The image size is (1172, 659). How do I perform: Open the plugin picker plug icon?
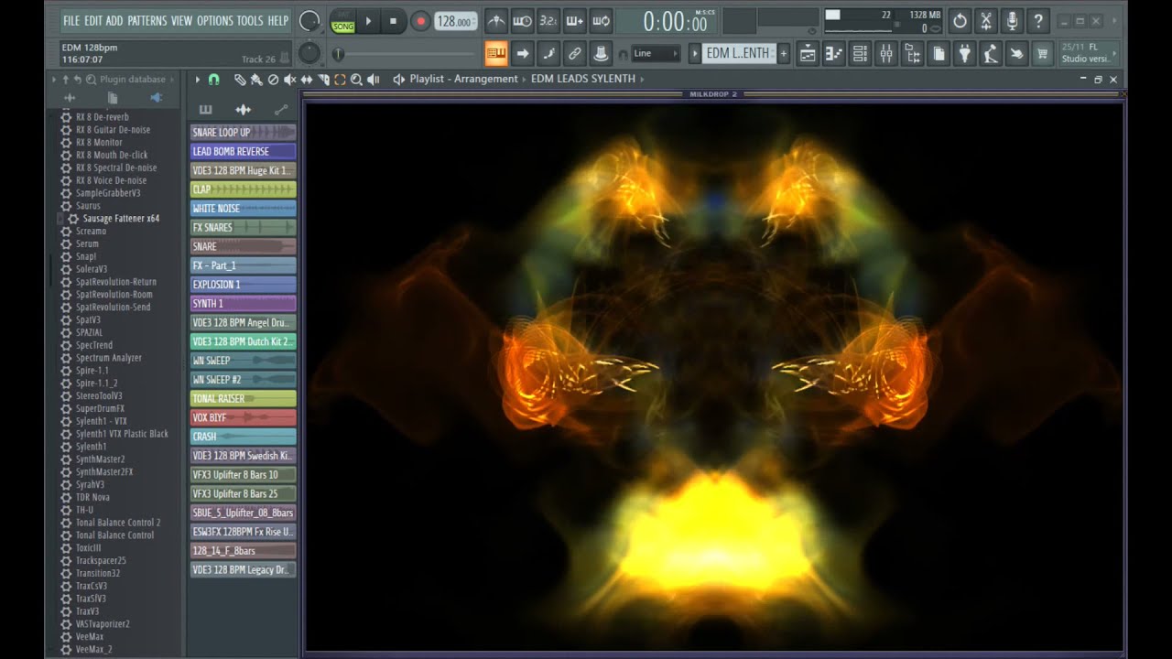point(964,54)
